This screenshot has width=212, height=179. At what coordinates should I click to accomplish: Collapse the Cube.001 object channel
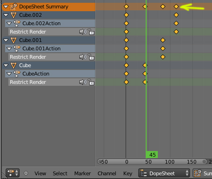[x=6, y=40]
